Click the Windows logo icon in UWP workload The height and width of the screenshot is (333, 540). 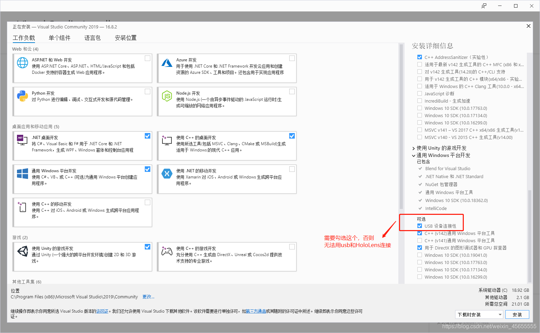pos(23,174)
